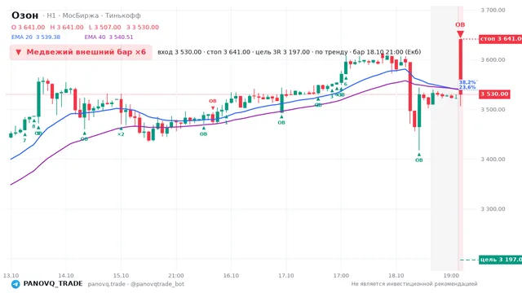Click the 23,6% Fibonacci label
The width and height of the screenshot is (522, 293).
(x=467, y=87)
